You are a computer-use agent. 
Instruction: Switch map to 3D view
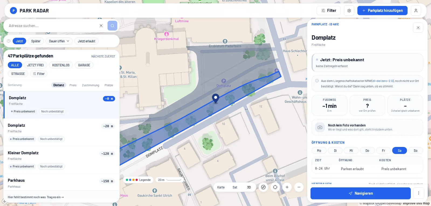click(x=249, y=187)
